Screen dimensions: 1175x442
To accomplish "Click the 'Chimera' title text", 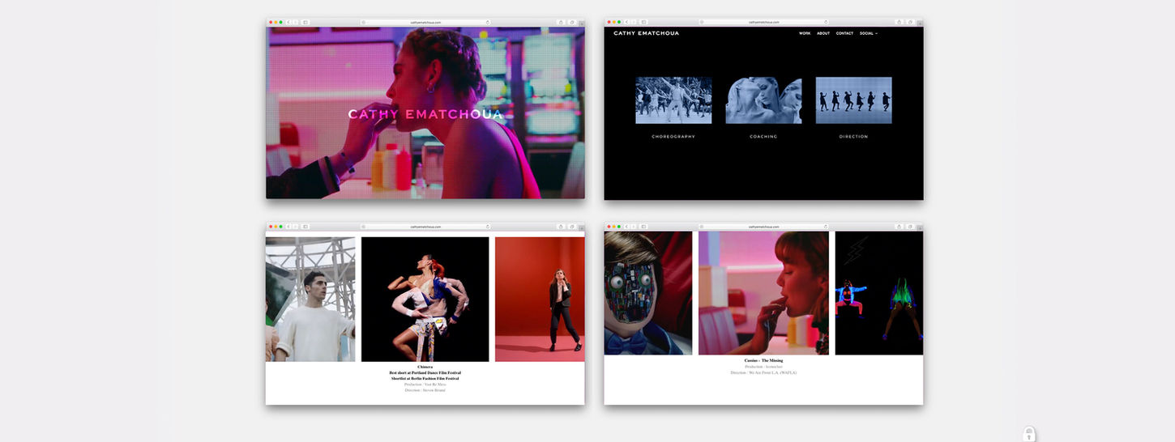I will coord(425,367).
